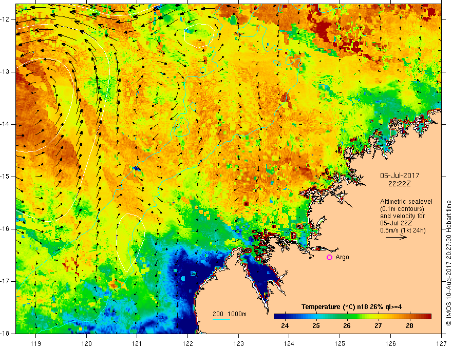This screenshot has height=349, width=452.
Task: Click the longitude axis label '127'
Action: (x=441, y=343)
